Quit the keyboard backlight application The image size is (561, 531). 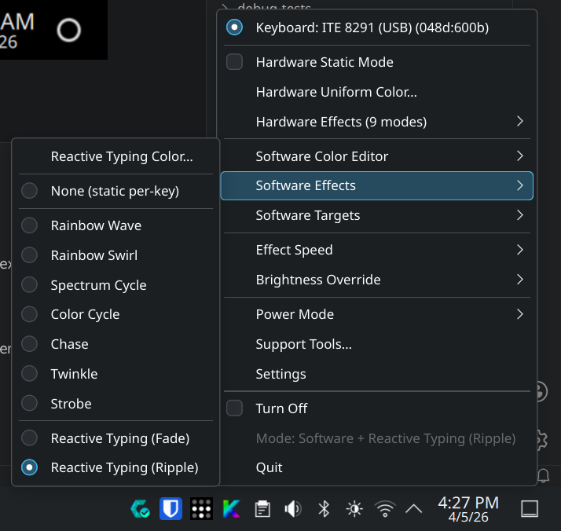tap(376, 467)
